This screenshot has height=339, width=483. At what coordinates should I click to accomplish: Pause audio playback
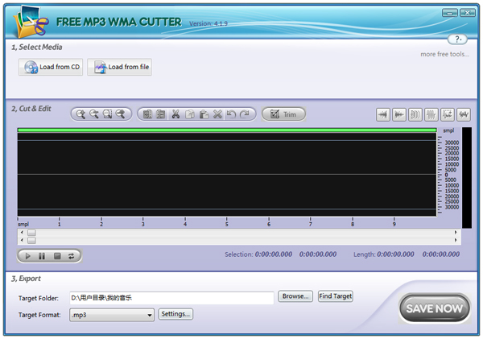click(x=42, y=255)
